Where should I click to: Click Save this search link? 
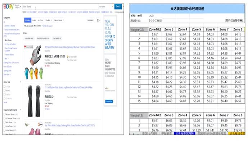[48, 26]
